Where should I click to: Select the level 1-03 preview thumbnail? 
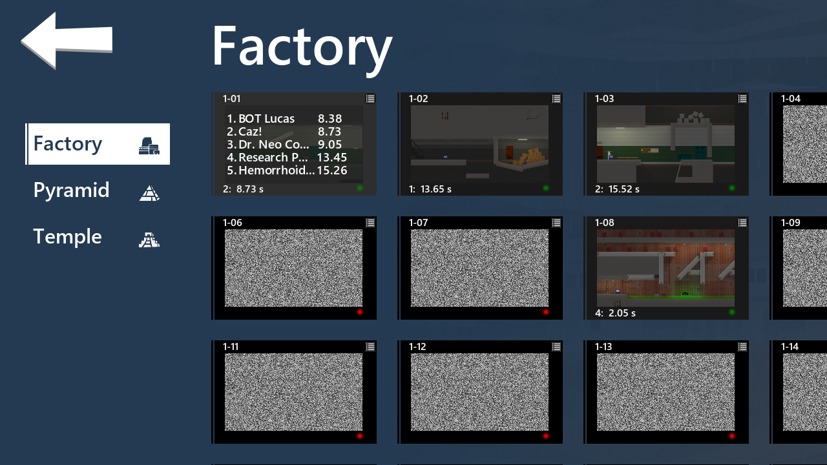pos(665,144)
